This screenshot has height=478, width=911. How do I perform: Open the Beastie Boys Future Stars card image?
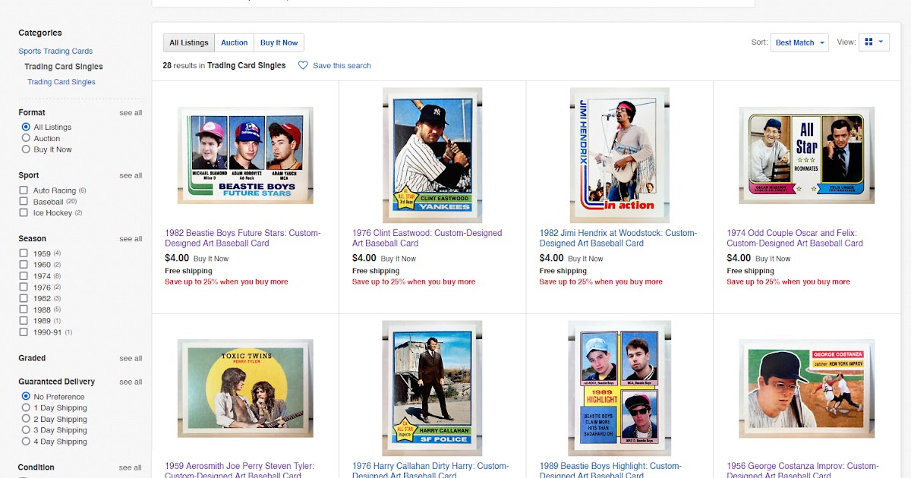pos(245,156)
